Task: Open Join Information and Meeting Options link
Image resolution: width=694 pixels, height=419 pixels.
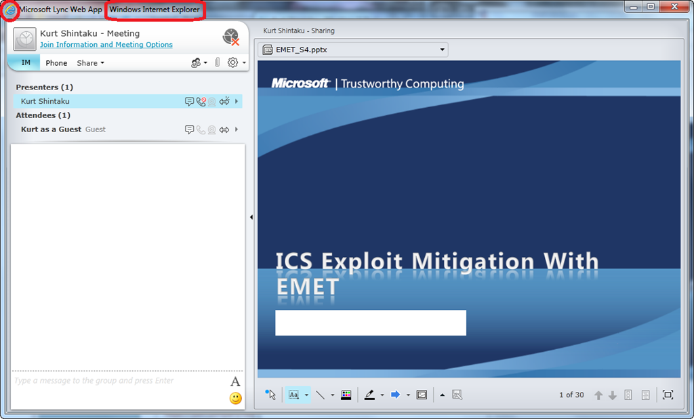Action: [106, 45]
